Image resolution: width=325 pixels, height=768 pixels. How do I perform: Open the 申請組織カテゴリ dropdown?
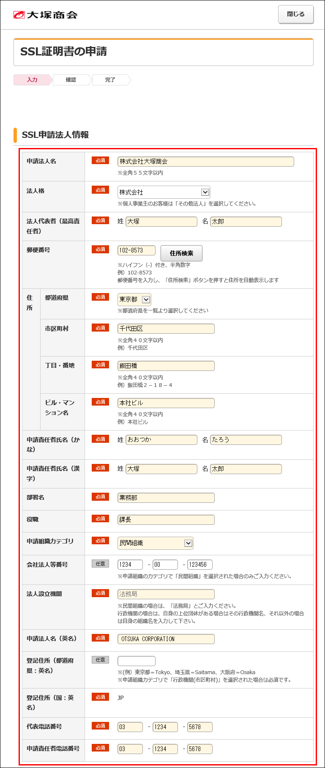tap(156, 543)
